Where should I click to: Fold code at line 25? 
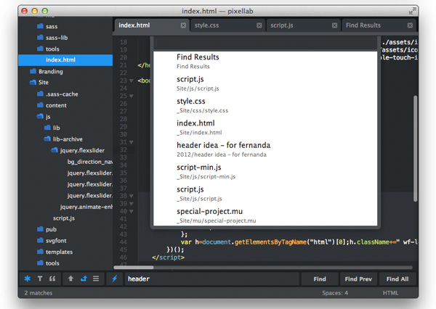click(132, 96)
